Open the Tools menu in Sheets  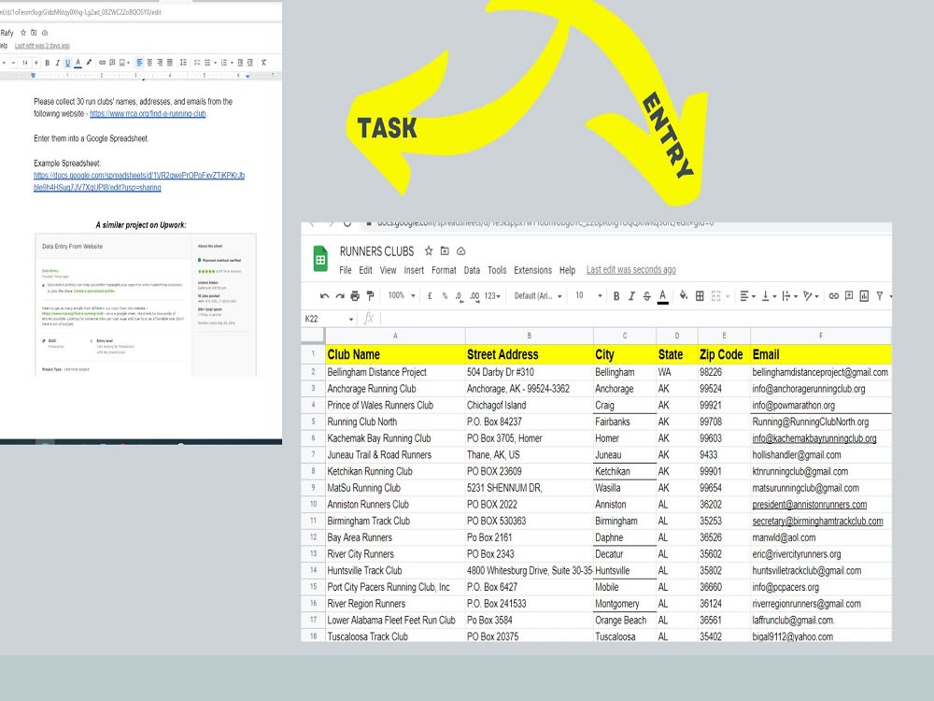(x=497, y=270)
